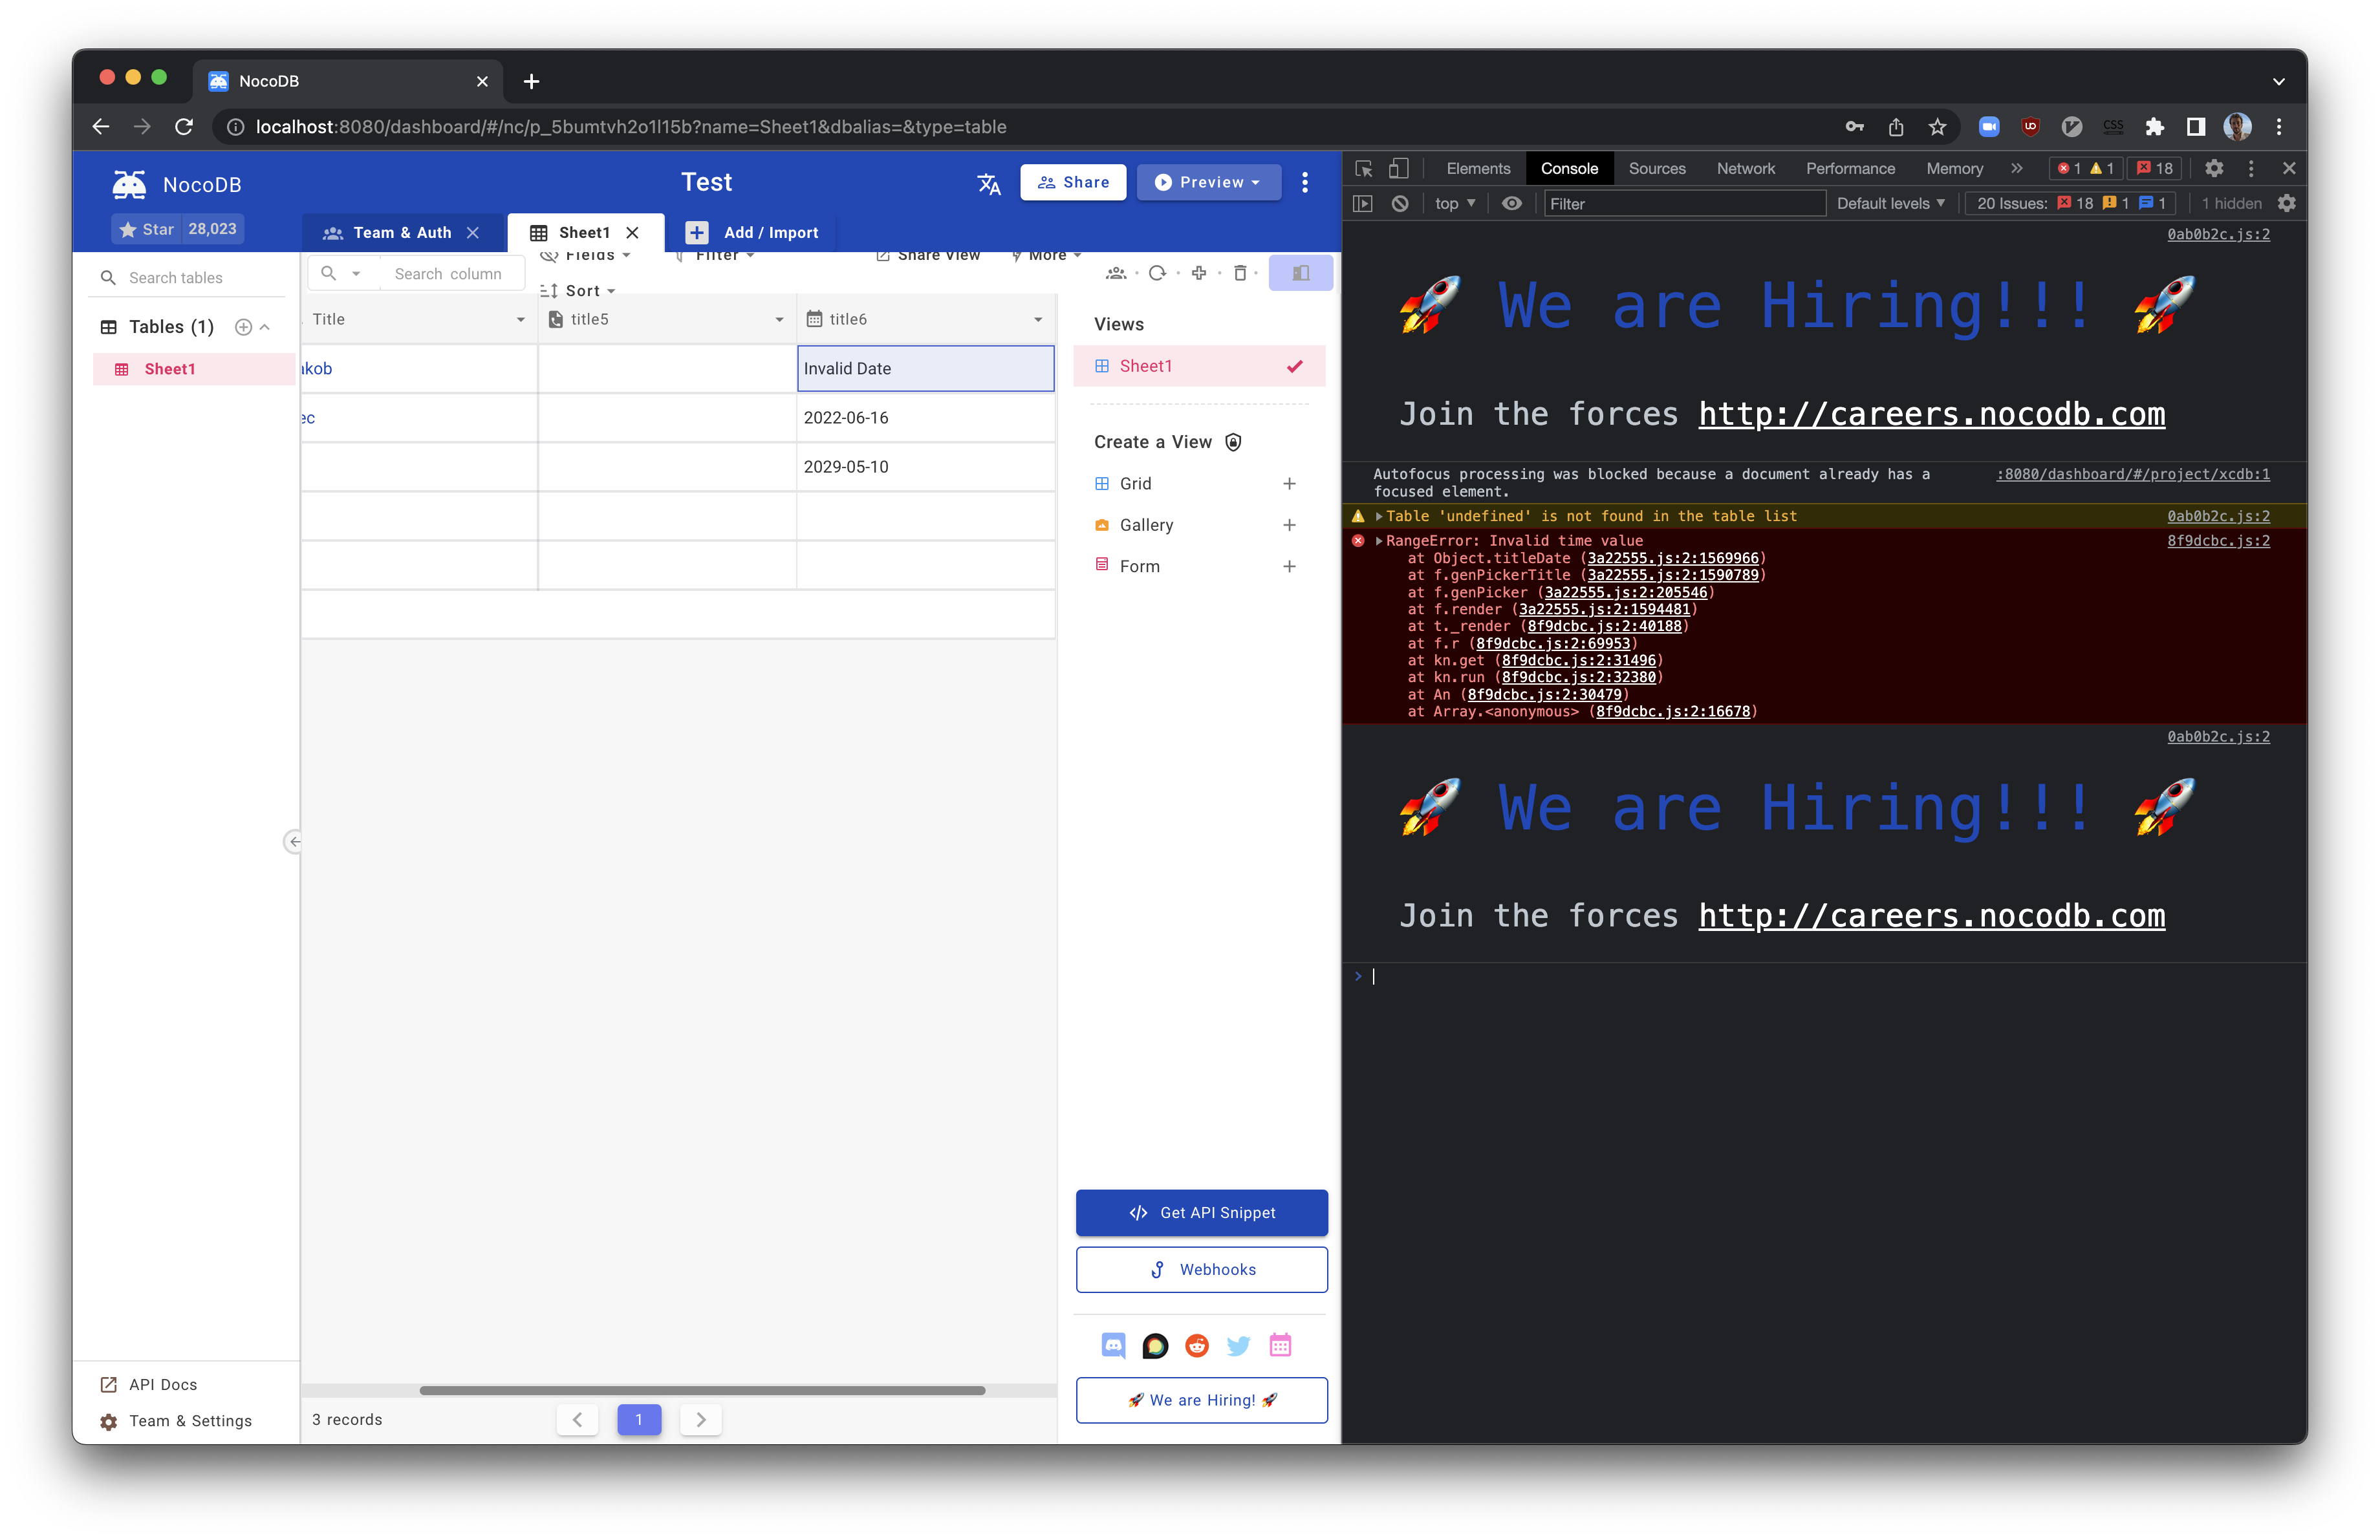Viewport: 2380px width, 1540px height.
Task: Select element inspector tool in DevTools
Action: tap(1363, 169)
